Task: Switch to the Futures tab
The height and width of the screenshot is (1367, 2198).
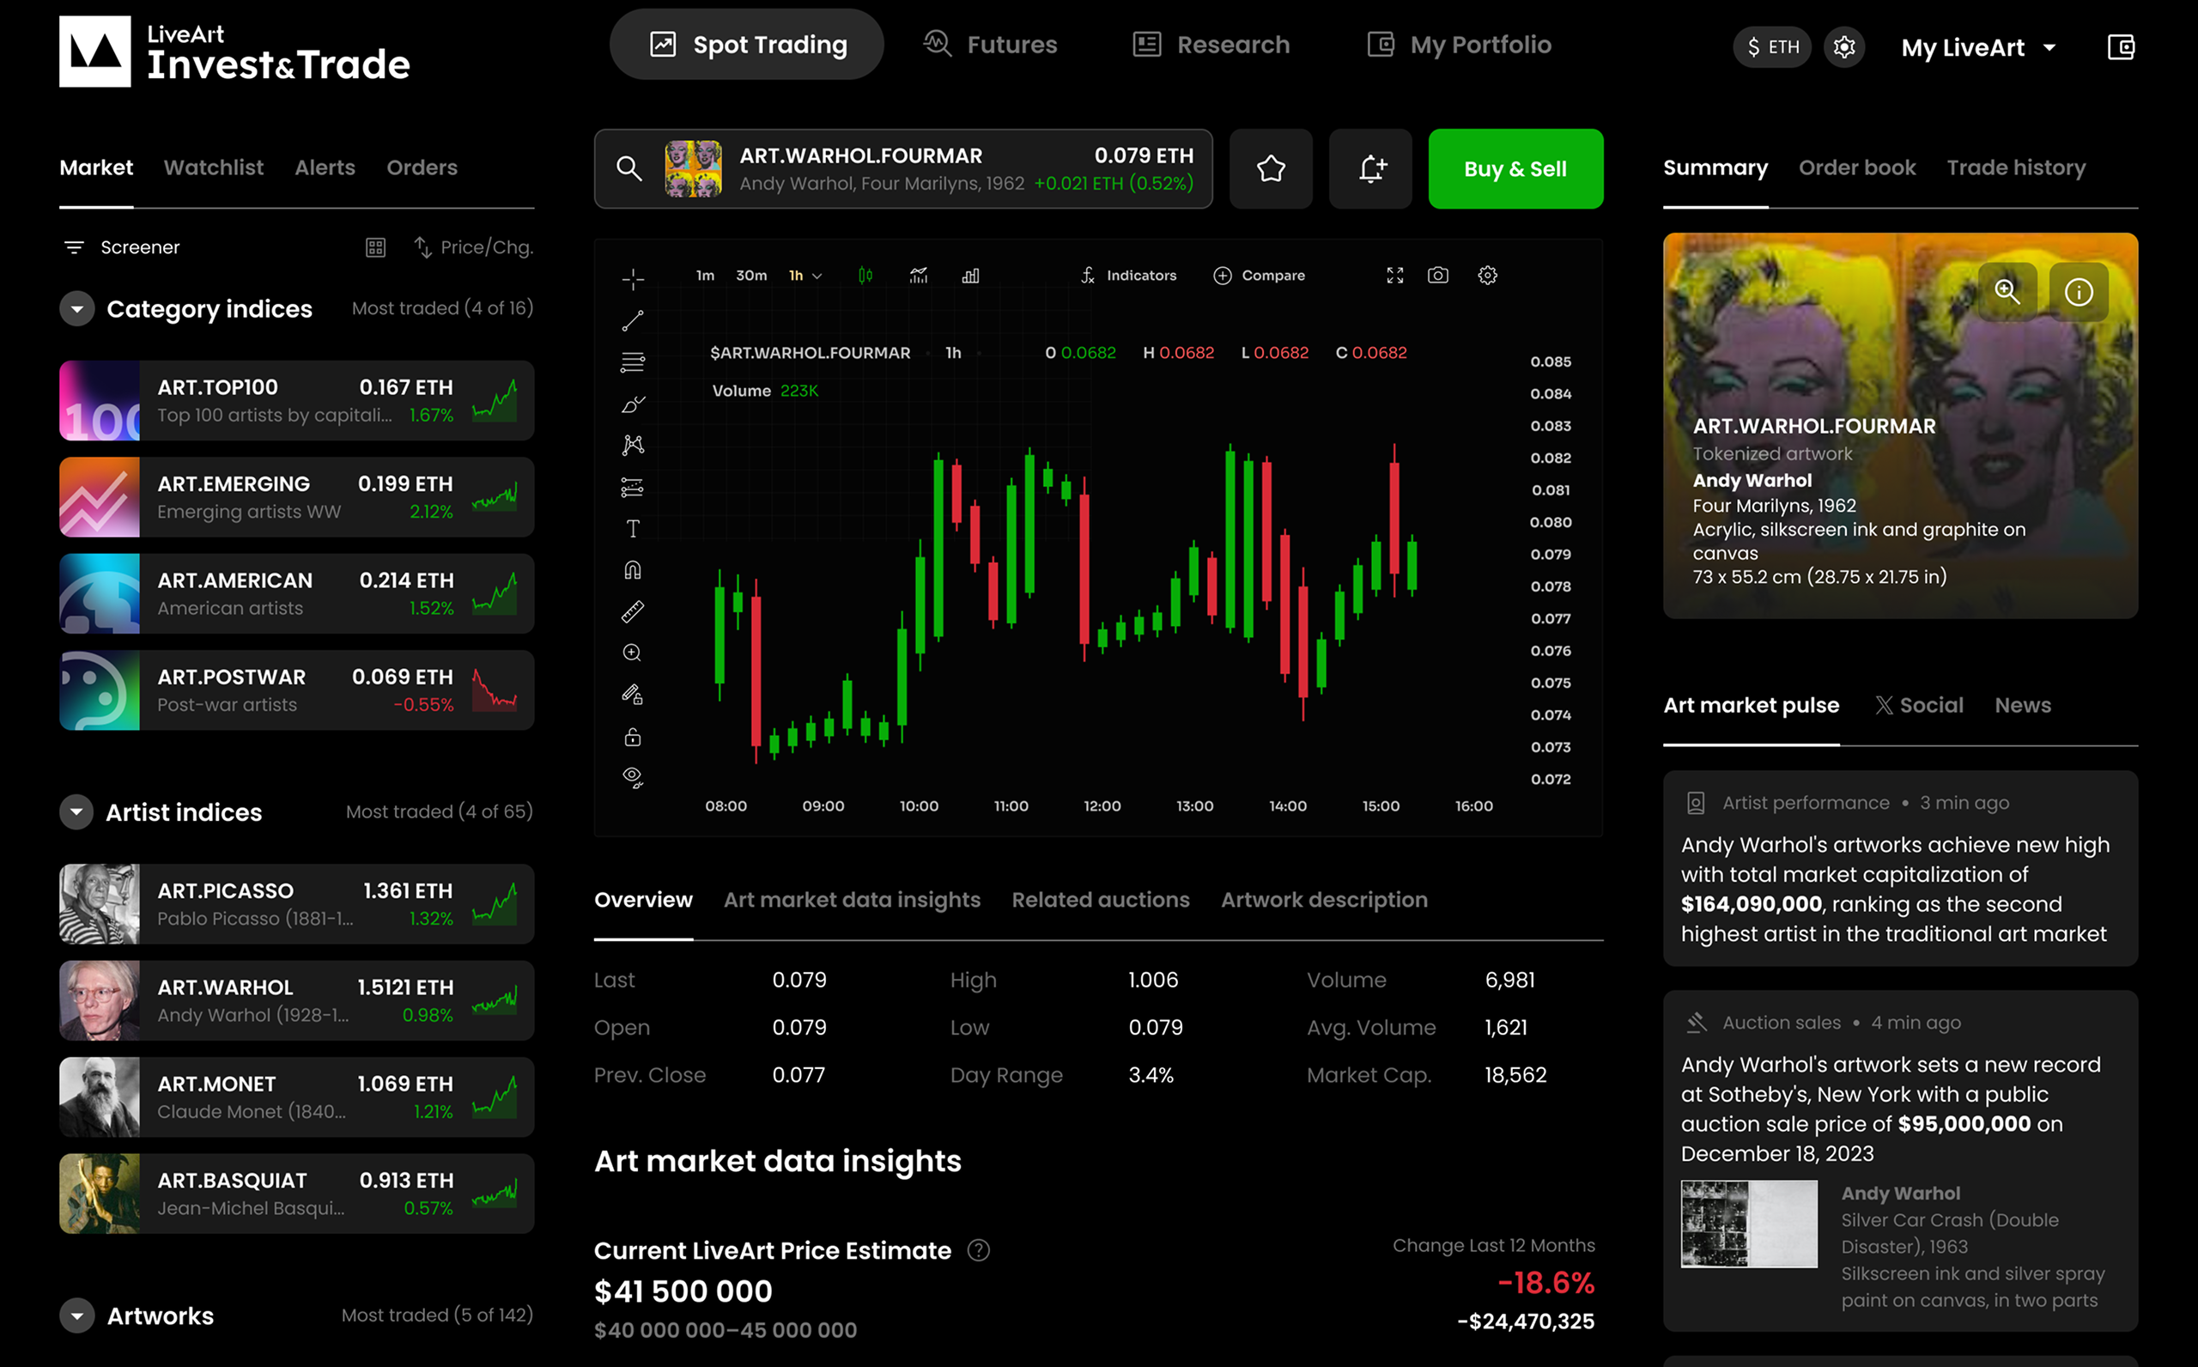Action: pyautogui.click(x=990, y=45)
